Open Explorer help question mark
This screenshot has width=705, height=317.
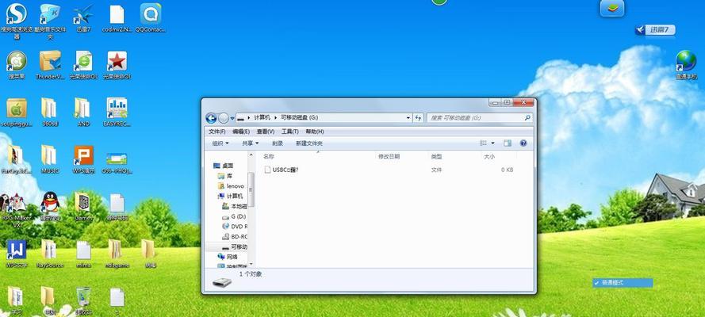pos(523,143)
